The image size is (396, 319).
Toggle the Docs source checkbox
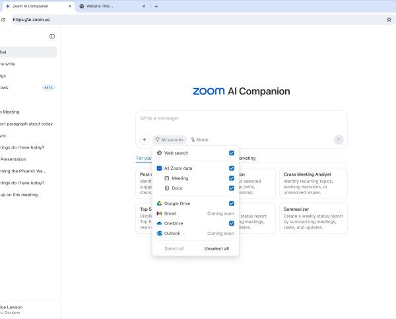click(232, 188)
